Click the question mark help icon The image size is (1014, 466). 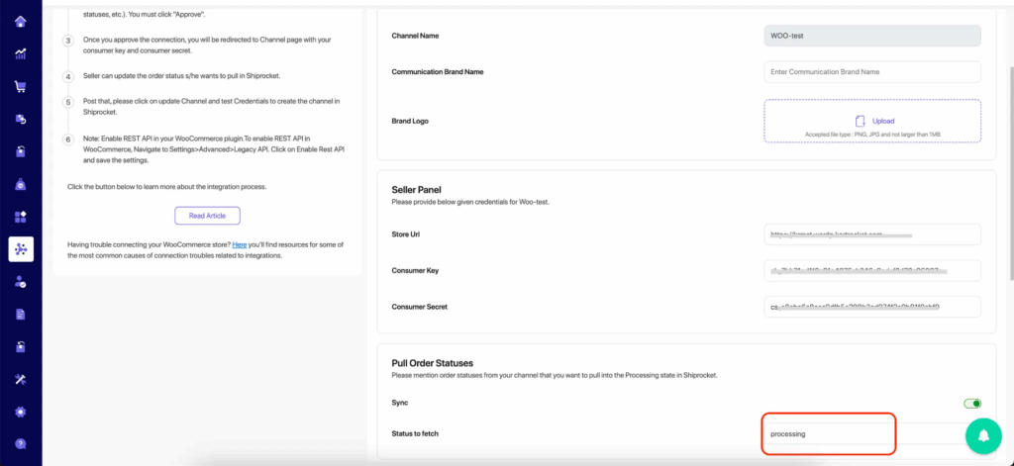(x=21, y=444)
